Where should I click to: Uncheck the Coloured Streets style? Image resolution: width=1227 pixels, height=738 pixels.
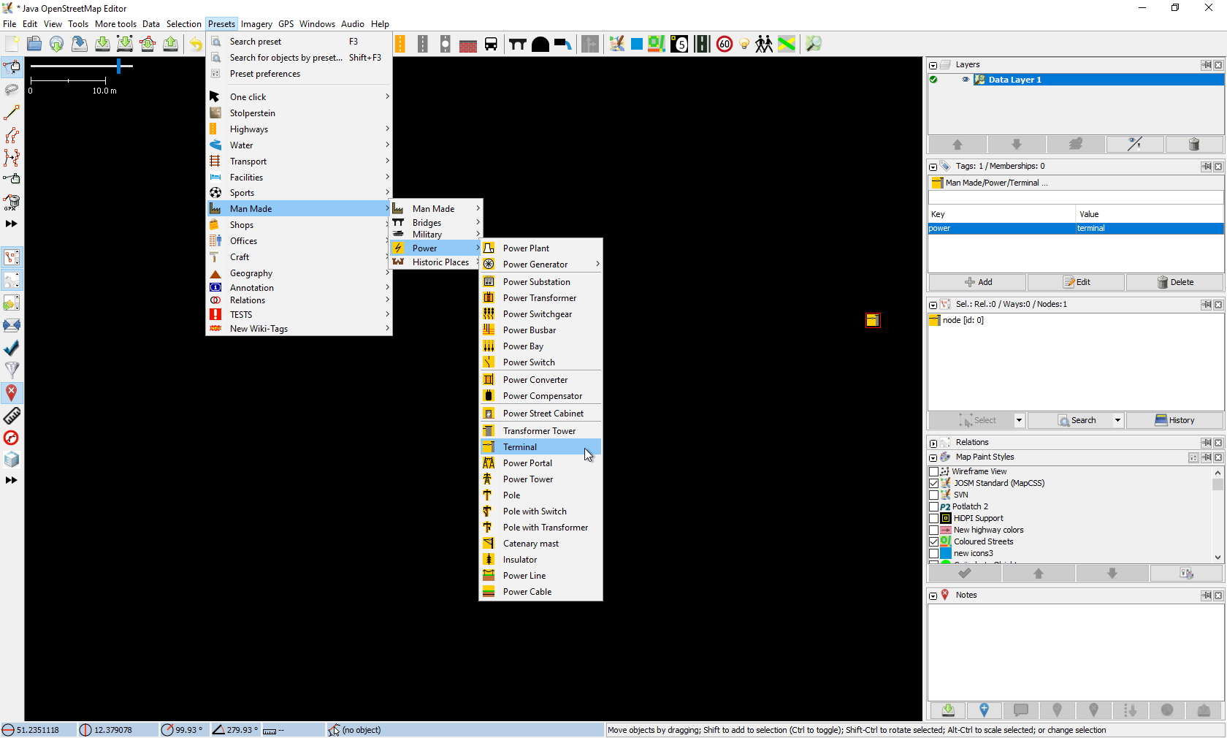(x=933, y=541)
